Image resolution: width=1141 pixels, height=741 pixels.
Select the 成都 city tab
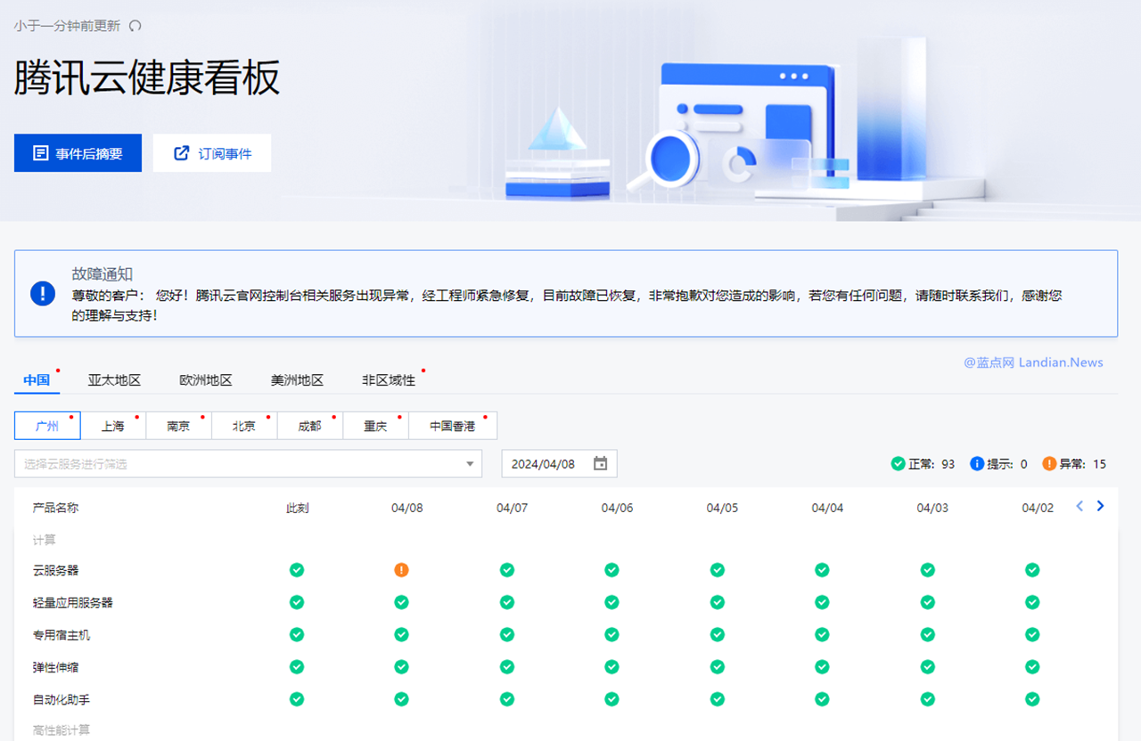click(x=310, y=426)
